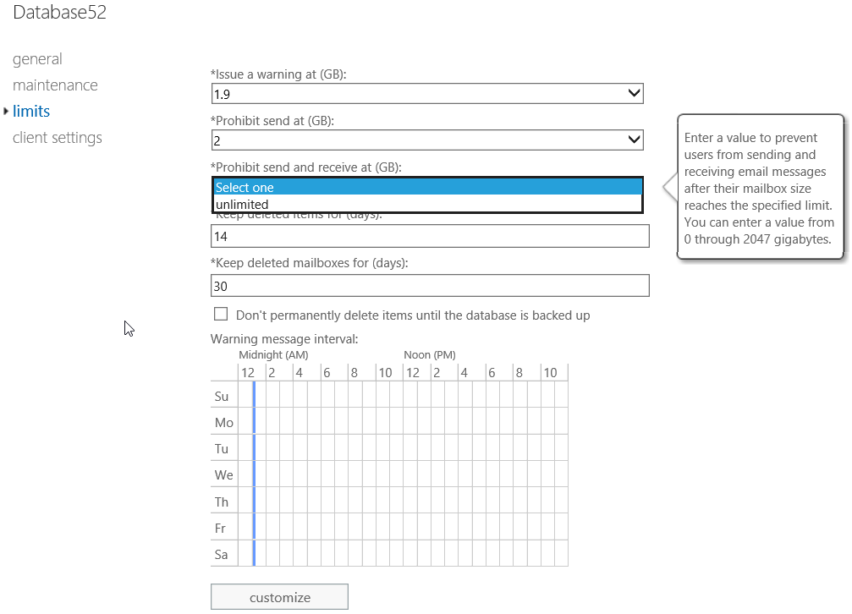Choose 'unlimited' in the open list

tap(427, 204)
